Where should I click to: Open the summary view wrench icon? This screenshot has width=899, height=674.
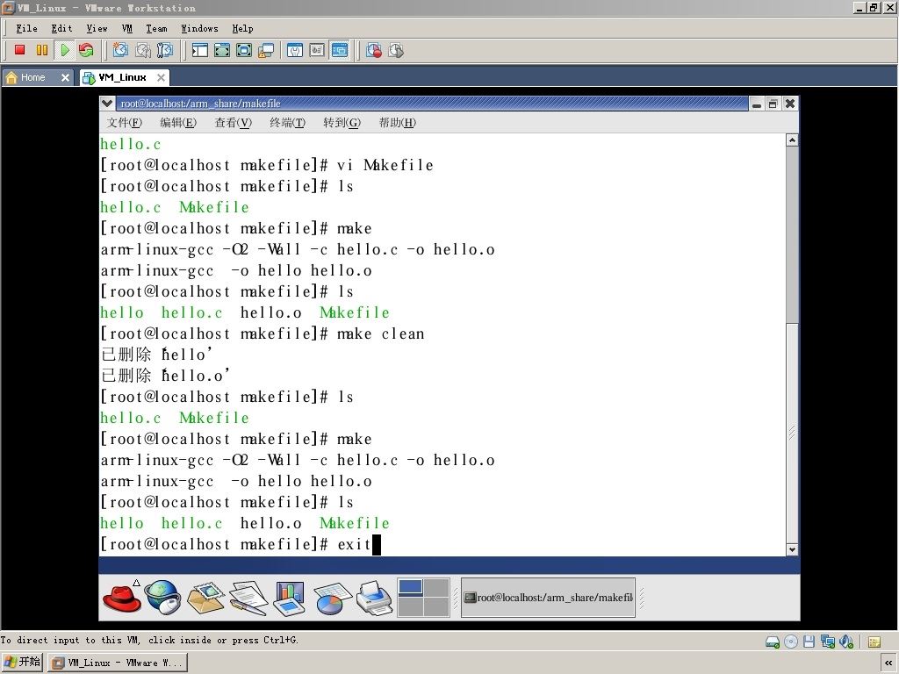(295, 50)
